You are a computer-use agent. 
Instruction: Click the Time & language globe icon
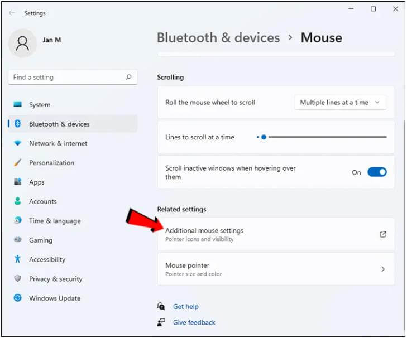18,220
